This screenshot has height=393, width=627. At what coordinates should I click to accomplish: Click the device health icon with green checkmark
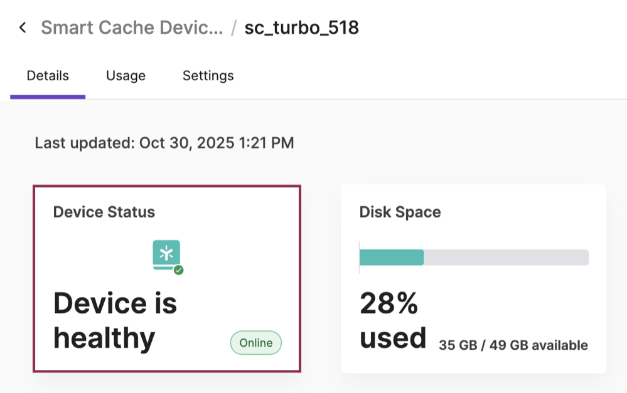click(x=166, y=254)
